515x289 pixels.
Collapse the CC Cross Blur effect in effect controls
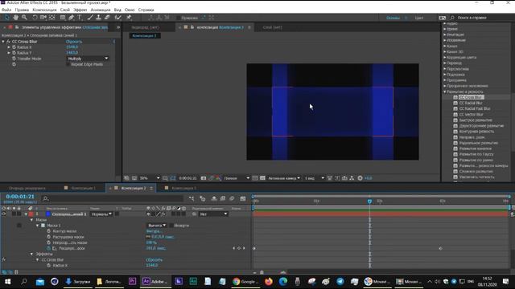[x=3, y=42]
